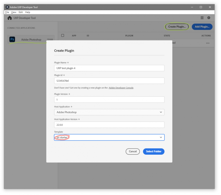Open the logs list icon in the header
Image resolution: width=221 pixels, height=195 pixels.
coord(202,18)
